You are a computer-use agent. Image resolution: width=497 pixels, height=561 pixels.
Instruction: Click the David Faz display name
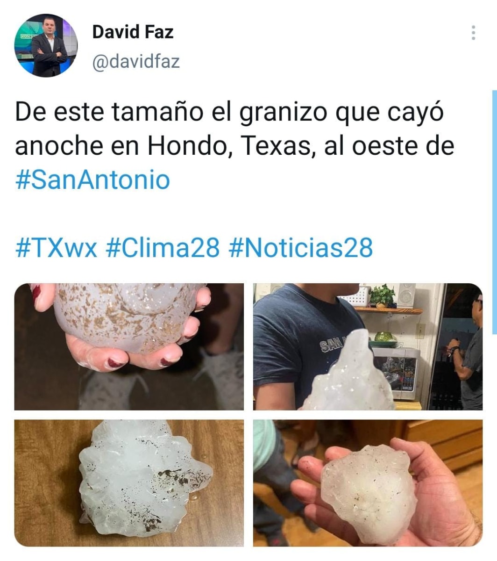click(133, 32)
